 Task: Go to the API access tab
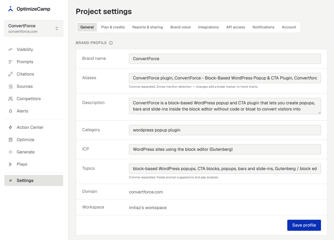235,27
